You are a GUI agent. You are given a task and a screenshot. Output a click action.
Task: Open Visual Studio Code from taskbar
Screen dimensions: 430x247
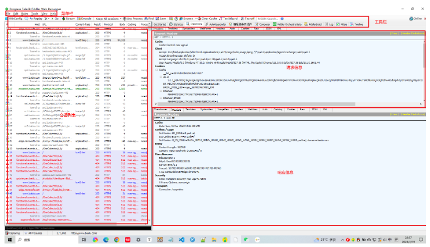coord(182,240)
